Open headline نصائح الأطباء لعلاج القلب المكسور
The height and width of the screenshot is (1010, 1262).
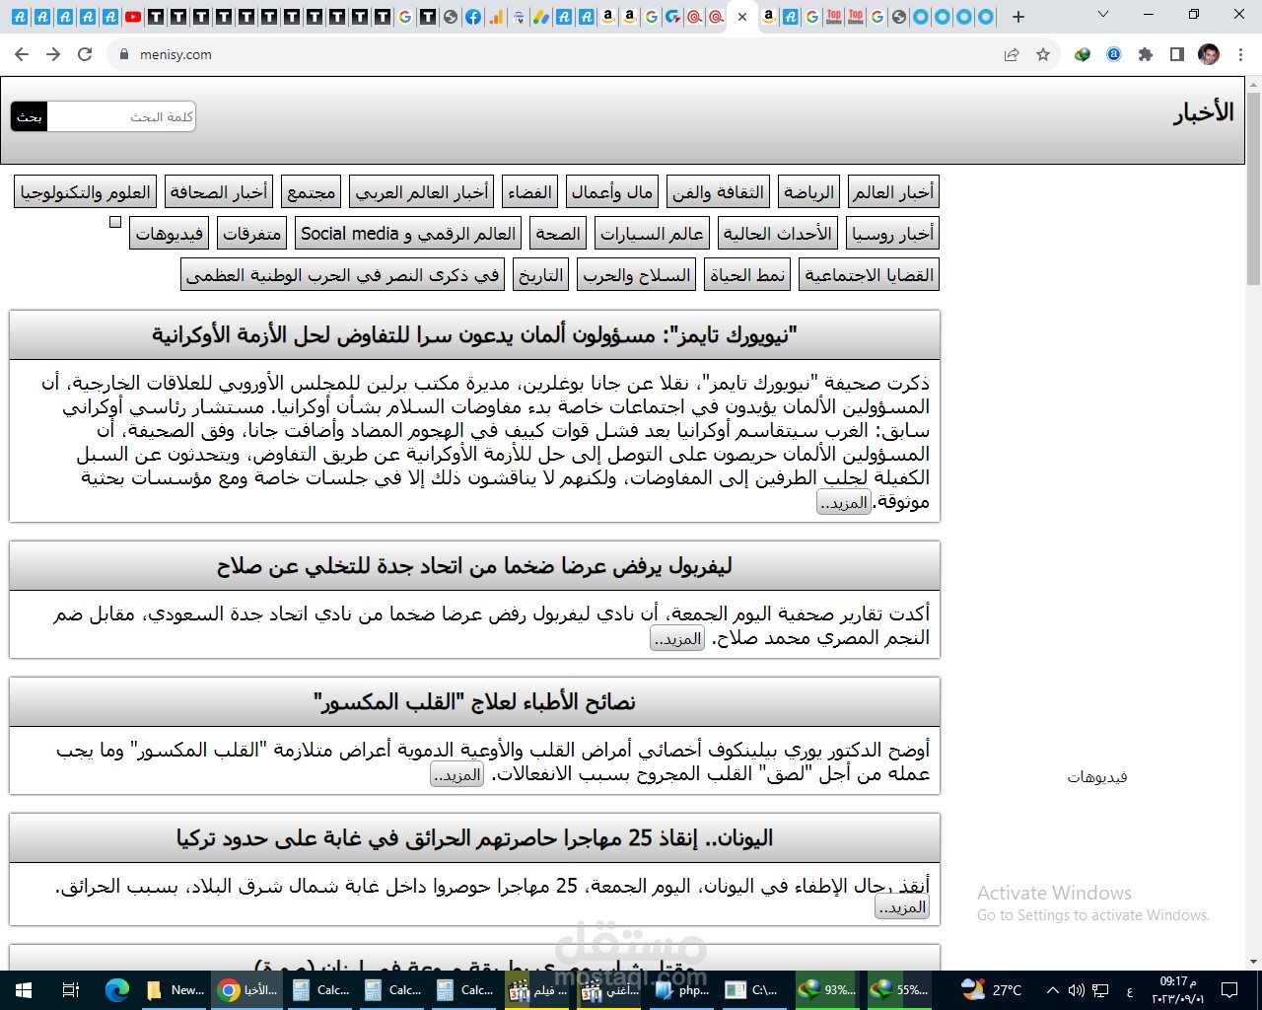tap(474, 702)
